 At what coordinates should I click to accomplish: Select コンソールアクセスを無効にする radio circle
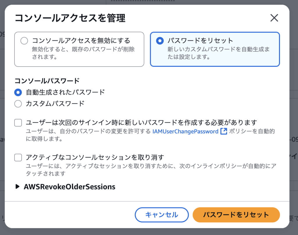click(24, 41)
